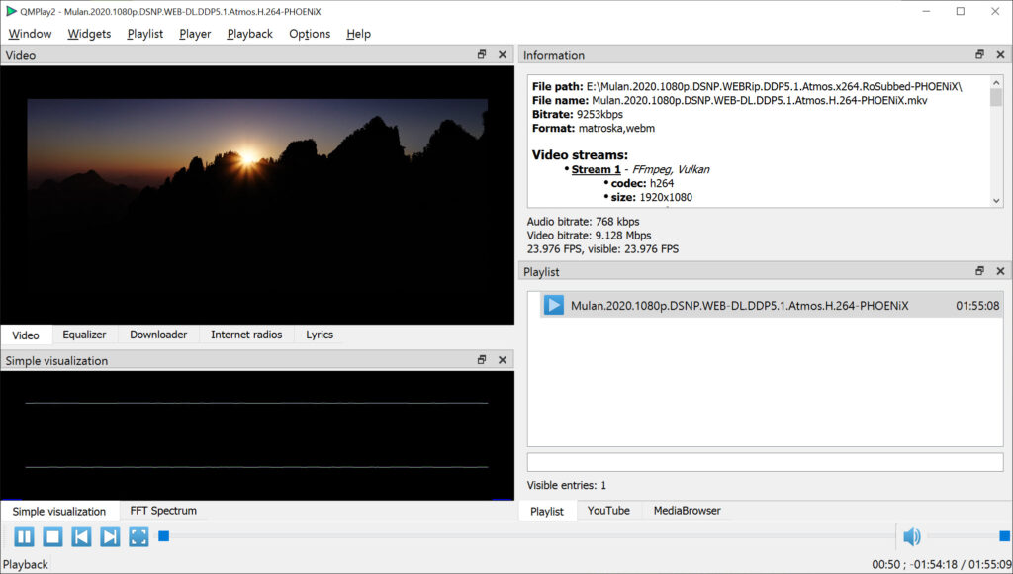Click the play icon of Mulan entry
This screenshot has width=1013, height=574.
[554, 305]
